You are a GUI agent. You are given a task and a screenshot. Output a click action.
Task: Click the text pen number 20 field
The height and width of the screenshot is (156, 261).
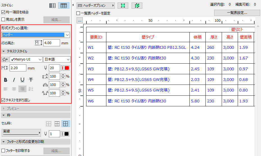54,68
